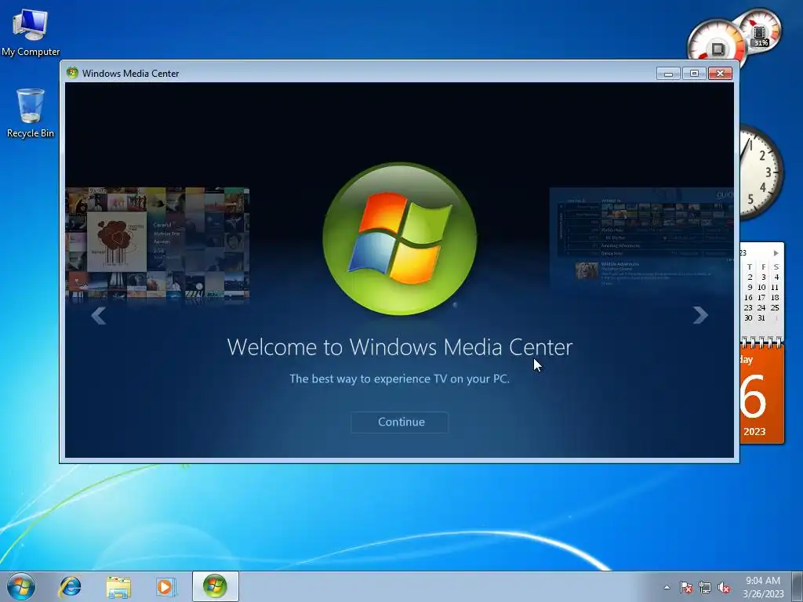Select day 31 in calendar gadget

click(x=761, y=318)
